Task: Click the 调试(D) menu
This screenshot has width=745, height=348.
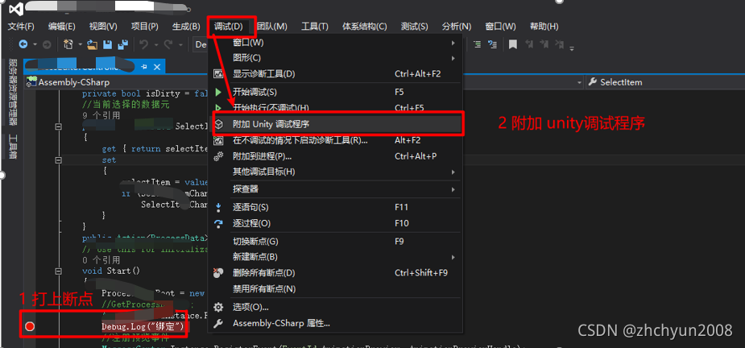Action: click(229, 27)
